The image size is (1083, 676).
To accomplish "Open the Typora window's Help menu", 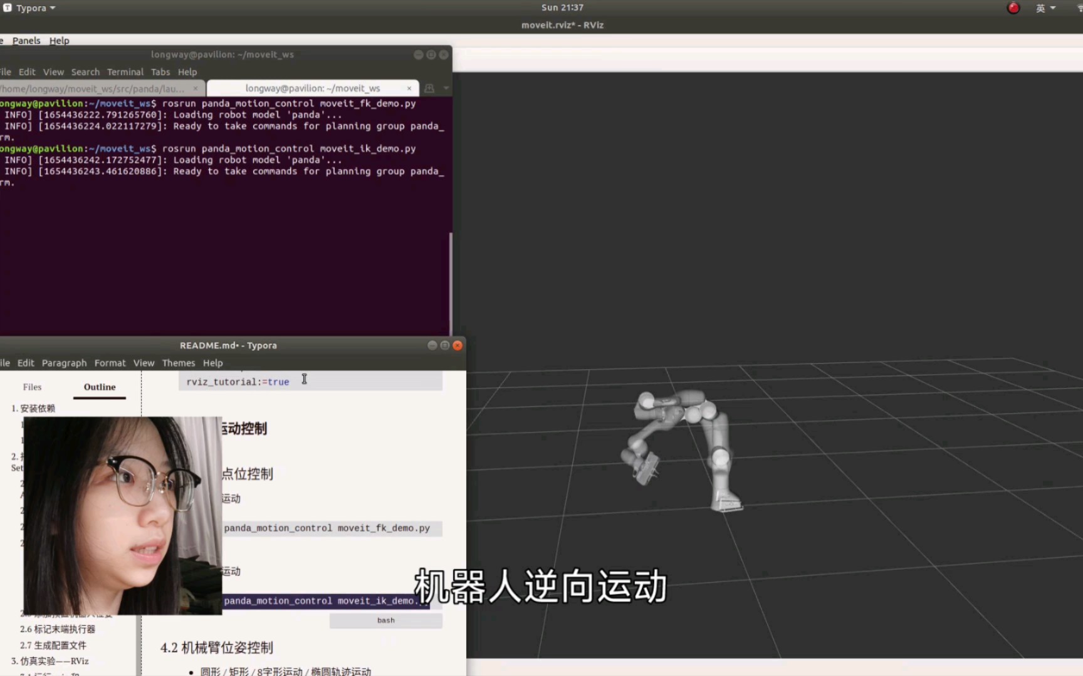I will coord(213,363).
